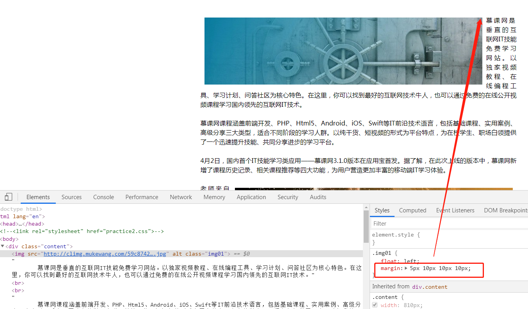Go to the Performance tab
Viewport: 528px width, 309px height.
[x=142, y=197]
